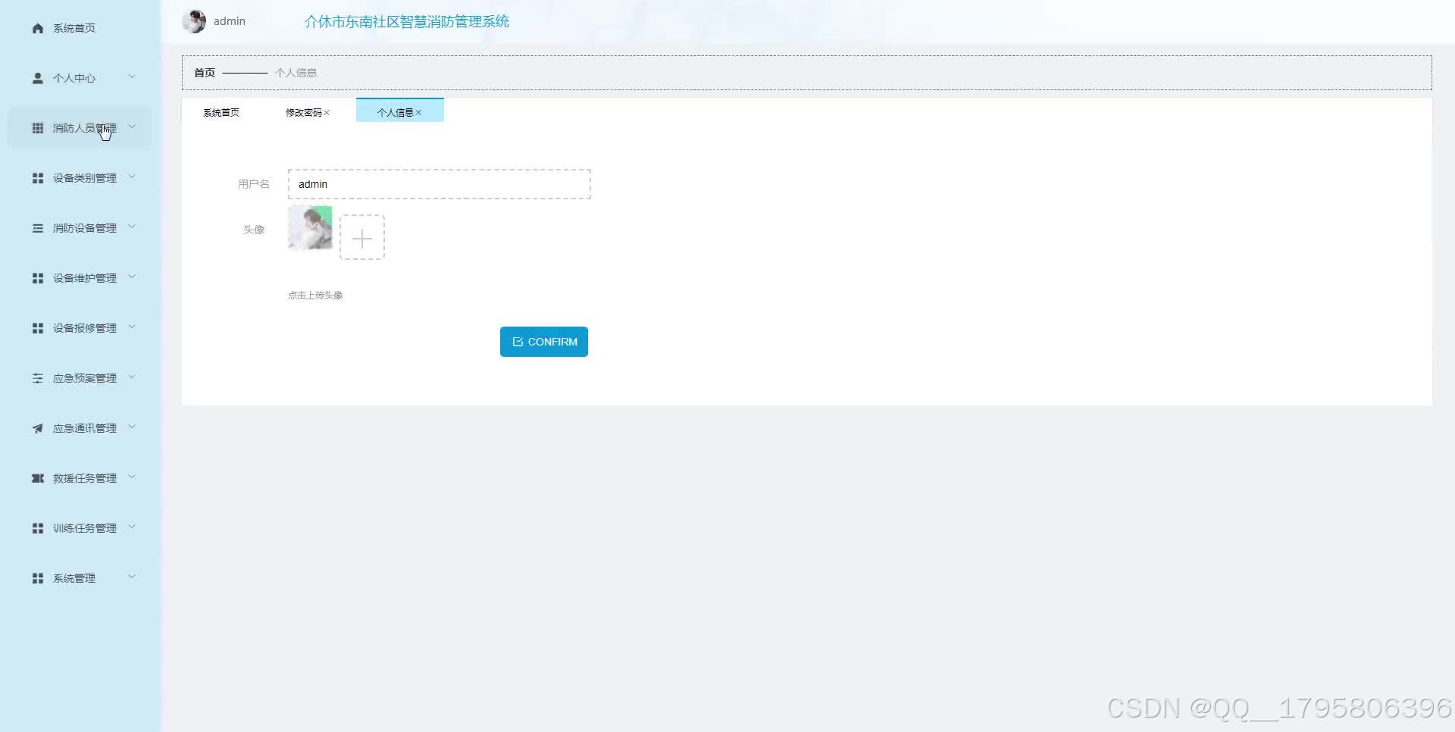1455x732 pixels.
Task: Select the home icon beside 系统首页
Action: [x=37, y=27]
